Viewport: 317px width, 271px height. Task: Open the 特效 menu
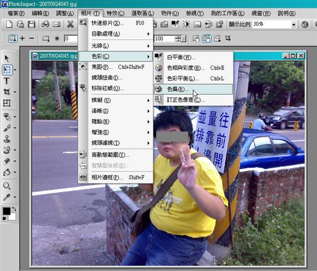pyautogui.click(x=115, y=13)
